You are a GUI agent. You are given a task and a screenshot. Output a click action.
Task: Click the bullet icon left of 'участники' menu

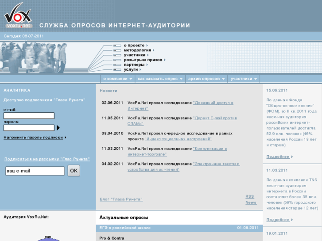[x=117, y=55]
